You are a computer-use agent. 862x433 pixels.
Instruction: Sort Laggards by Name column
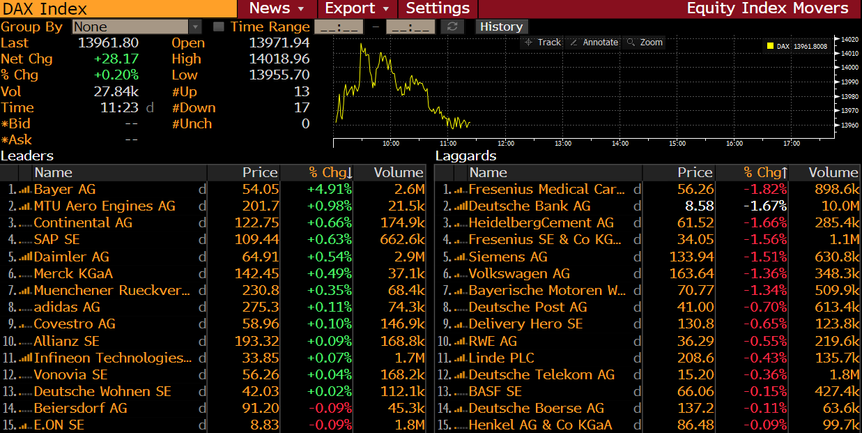click(554, 172)
